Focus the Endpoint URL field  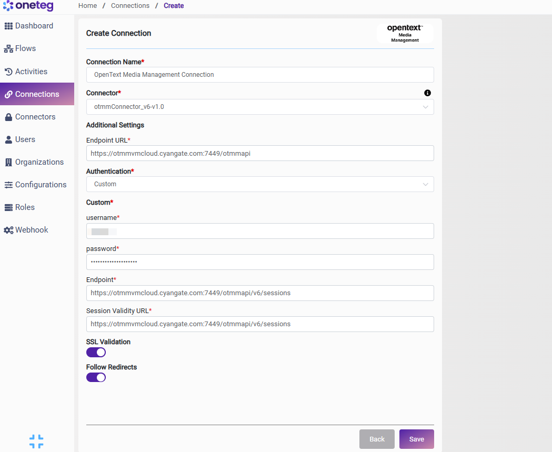tap(260, 153)
